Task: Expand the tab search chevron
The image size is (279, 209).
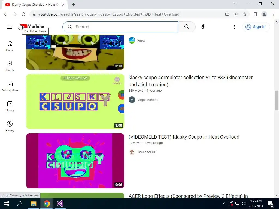Action: 235,4
